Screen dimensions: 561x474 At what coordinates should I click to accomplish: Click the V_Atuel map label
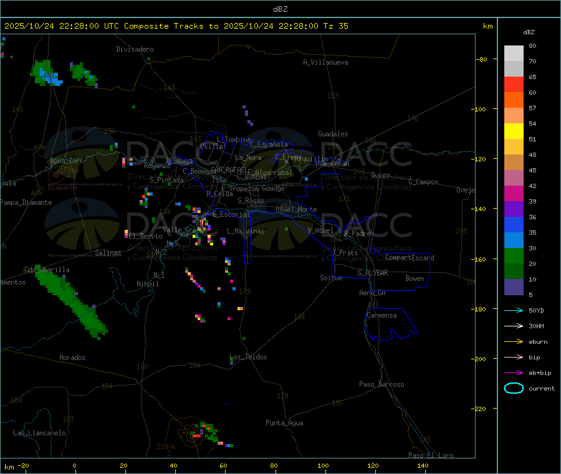[x=320, y=230]
